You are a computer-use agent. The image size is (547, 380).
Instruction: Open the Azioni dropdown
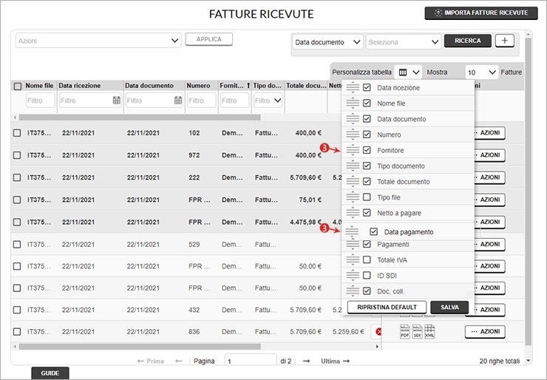98,41
